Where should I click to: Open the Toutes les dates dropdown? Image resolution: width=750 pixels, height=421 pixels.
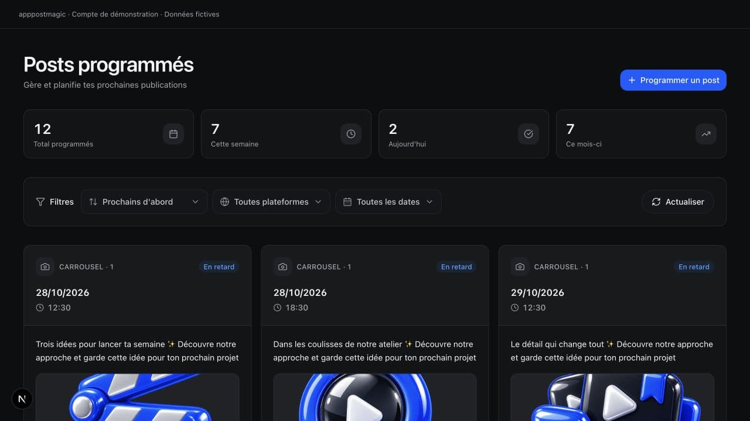click(x=388, y=202)
